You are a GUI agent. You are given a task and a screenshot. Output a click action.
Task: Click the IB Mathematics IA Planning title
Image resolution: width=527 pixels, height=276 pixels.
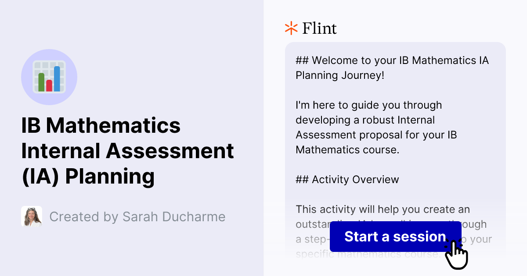click(127, 151)
